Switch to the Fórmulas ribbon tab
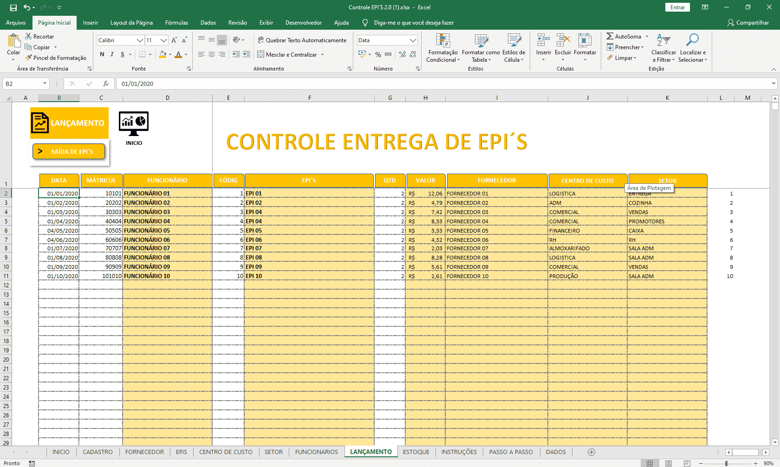This screenshot has width=780, height=467. [176, 23]
